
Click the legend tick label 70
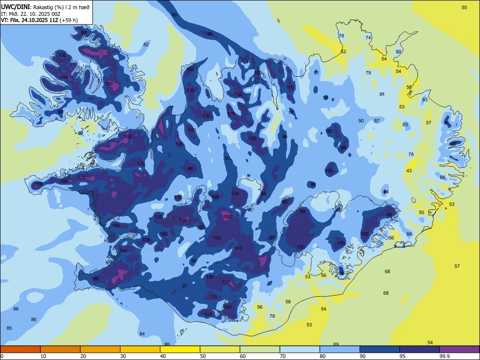[283, 356]
